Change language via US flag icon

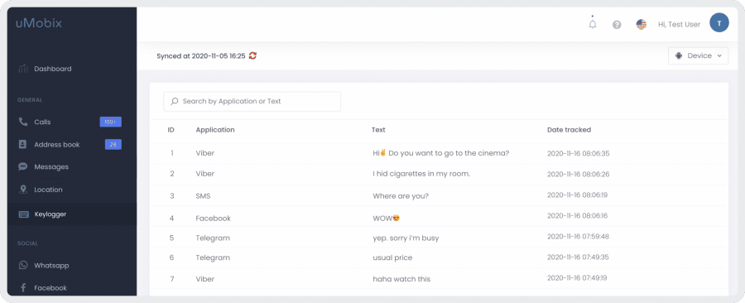tap(642, 24)
